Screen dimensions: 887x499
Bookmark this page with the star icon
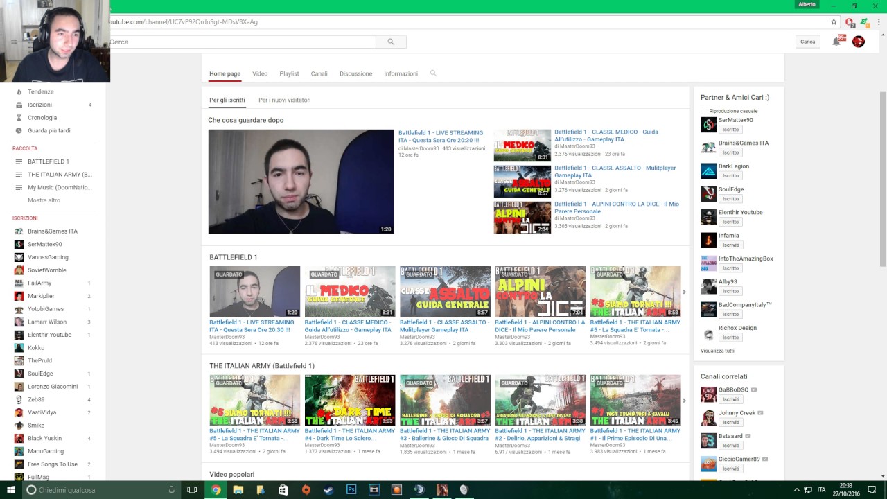tap(834, 21)
